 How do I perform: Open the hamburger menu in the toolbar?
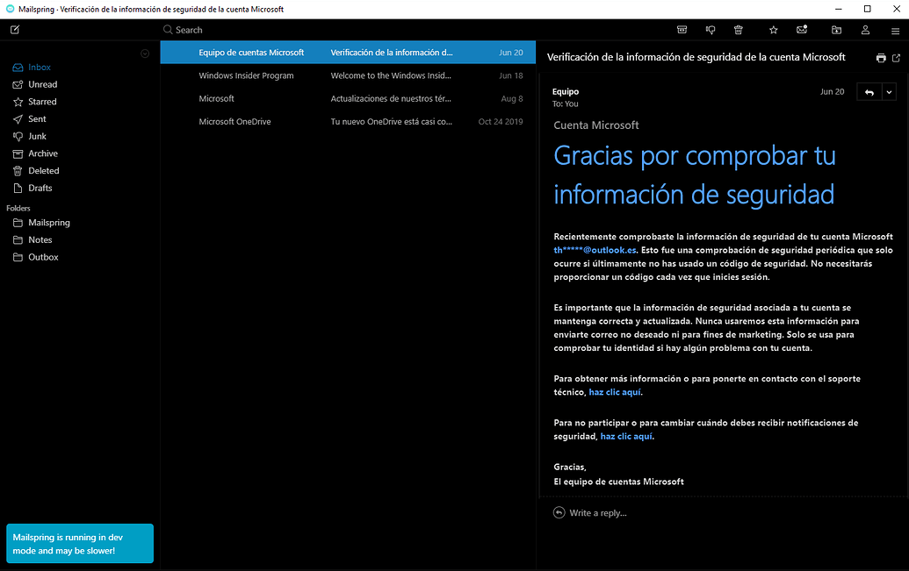895,30
